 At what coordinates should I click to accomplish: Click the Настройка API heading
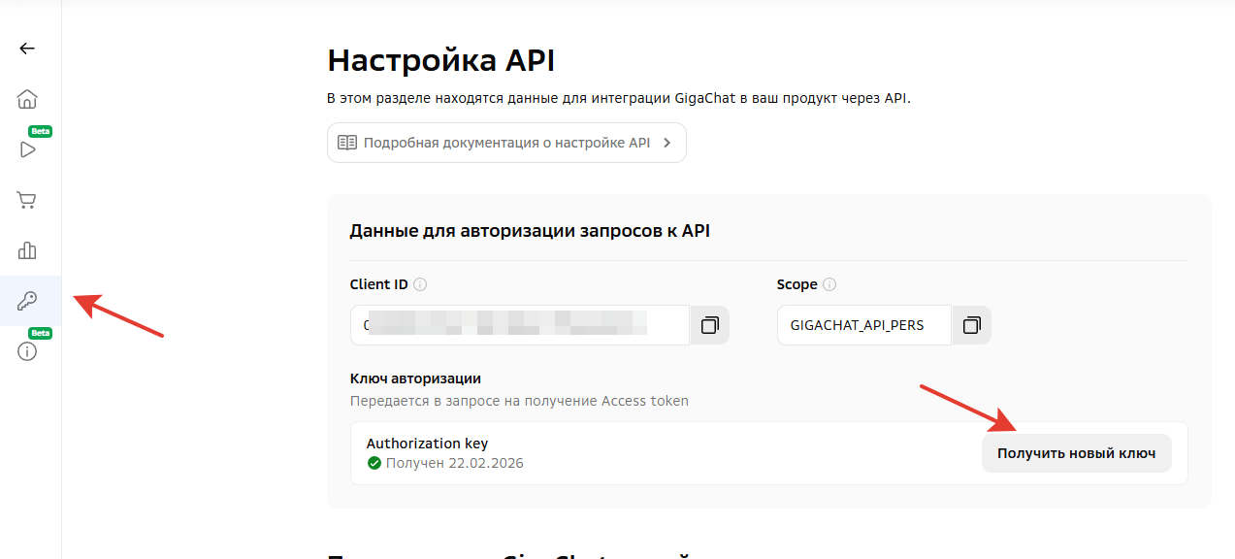point(441,60)
